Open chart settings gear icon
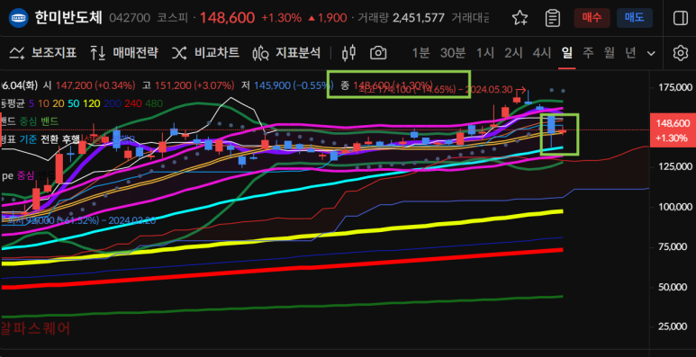This screenshot has width=696, height=357. tap(680, 53)
